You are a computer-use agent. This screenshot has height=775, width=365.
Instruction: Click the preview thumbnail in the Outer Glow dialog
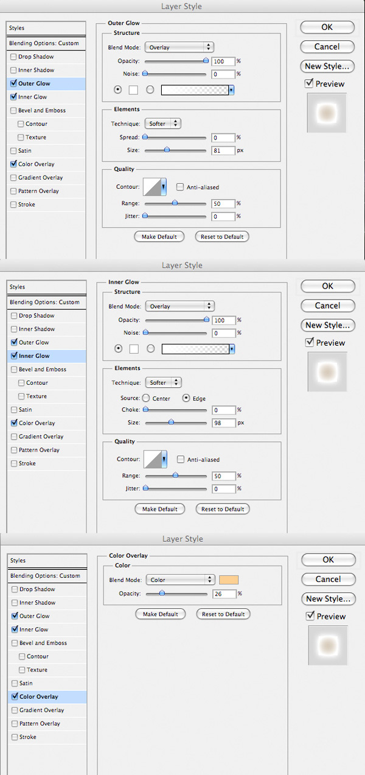[x=327, y=113]
